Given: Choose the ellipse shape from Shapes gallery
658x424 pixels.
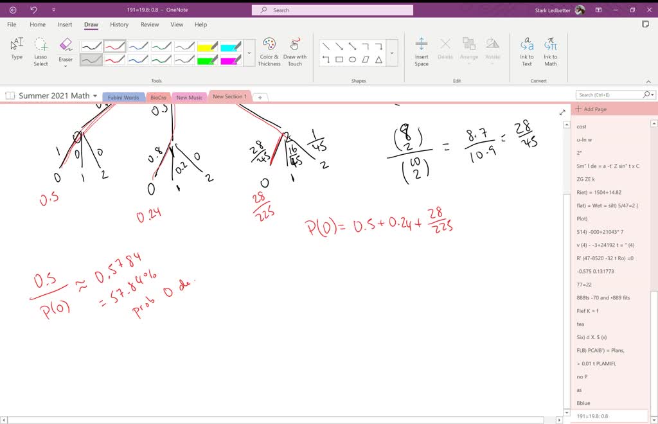Looking at the screenshot, I should (352, 60).
